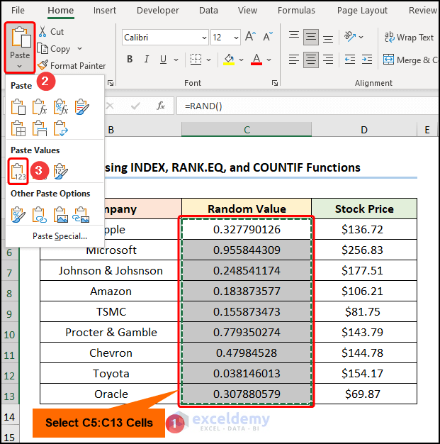Choose the Paste as Picture option
Viewport: 440px width, 444px height.
[x=60, y=215]
